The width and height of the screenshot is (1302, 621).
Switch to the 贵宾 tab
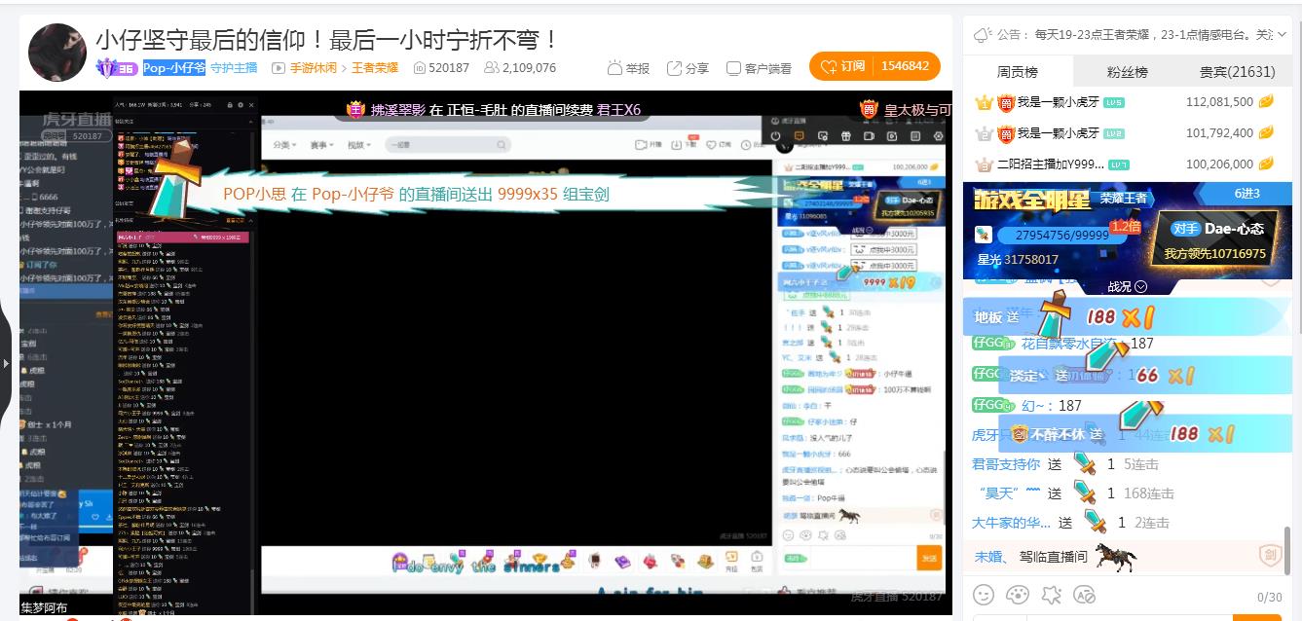coord(1237,72)
